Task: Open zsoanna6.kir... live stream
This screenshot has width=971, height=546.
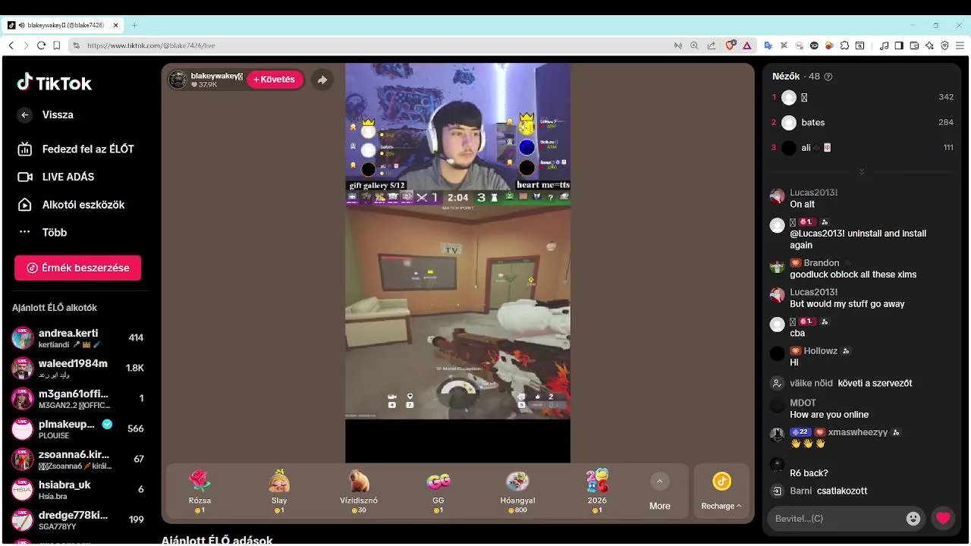Action: click(78, 459)
